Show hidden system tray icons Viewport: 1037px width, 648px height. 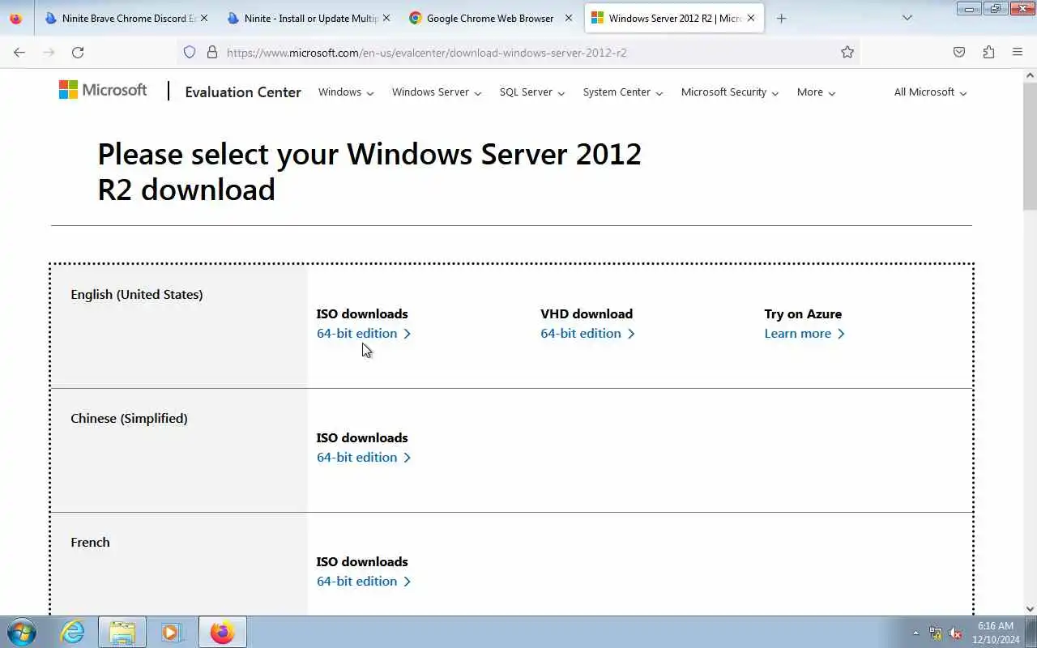915,633
